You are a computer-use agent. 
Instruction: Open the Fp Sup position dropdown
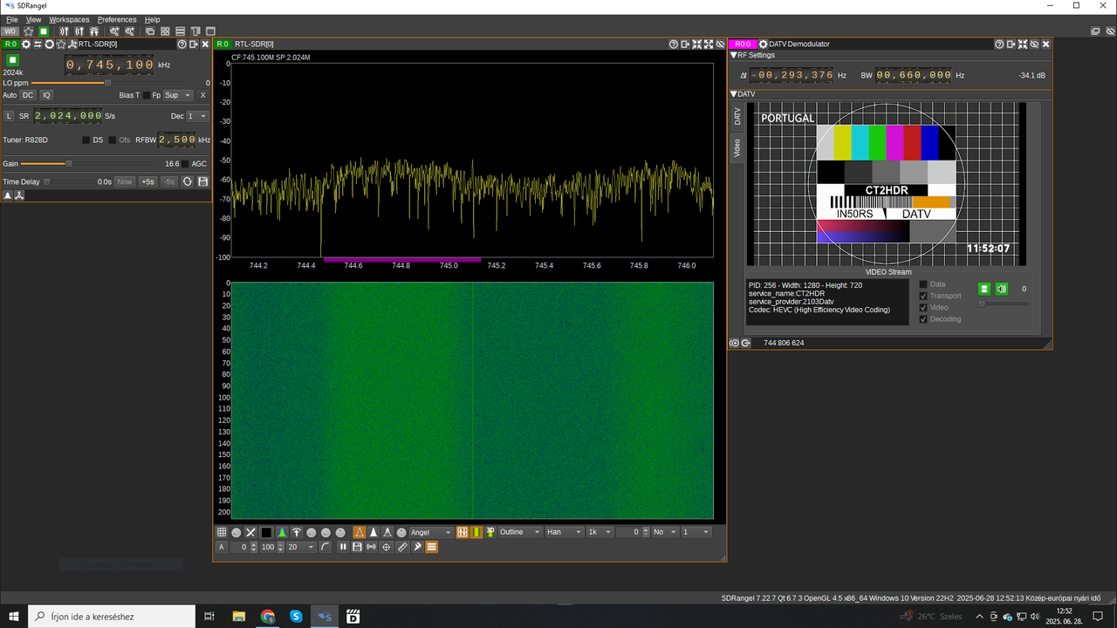178,95
